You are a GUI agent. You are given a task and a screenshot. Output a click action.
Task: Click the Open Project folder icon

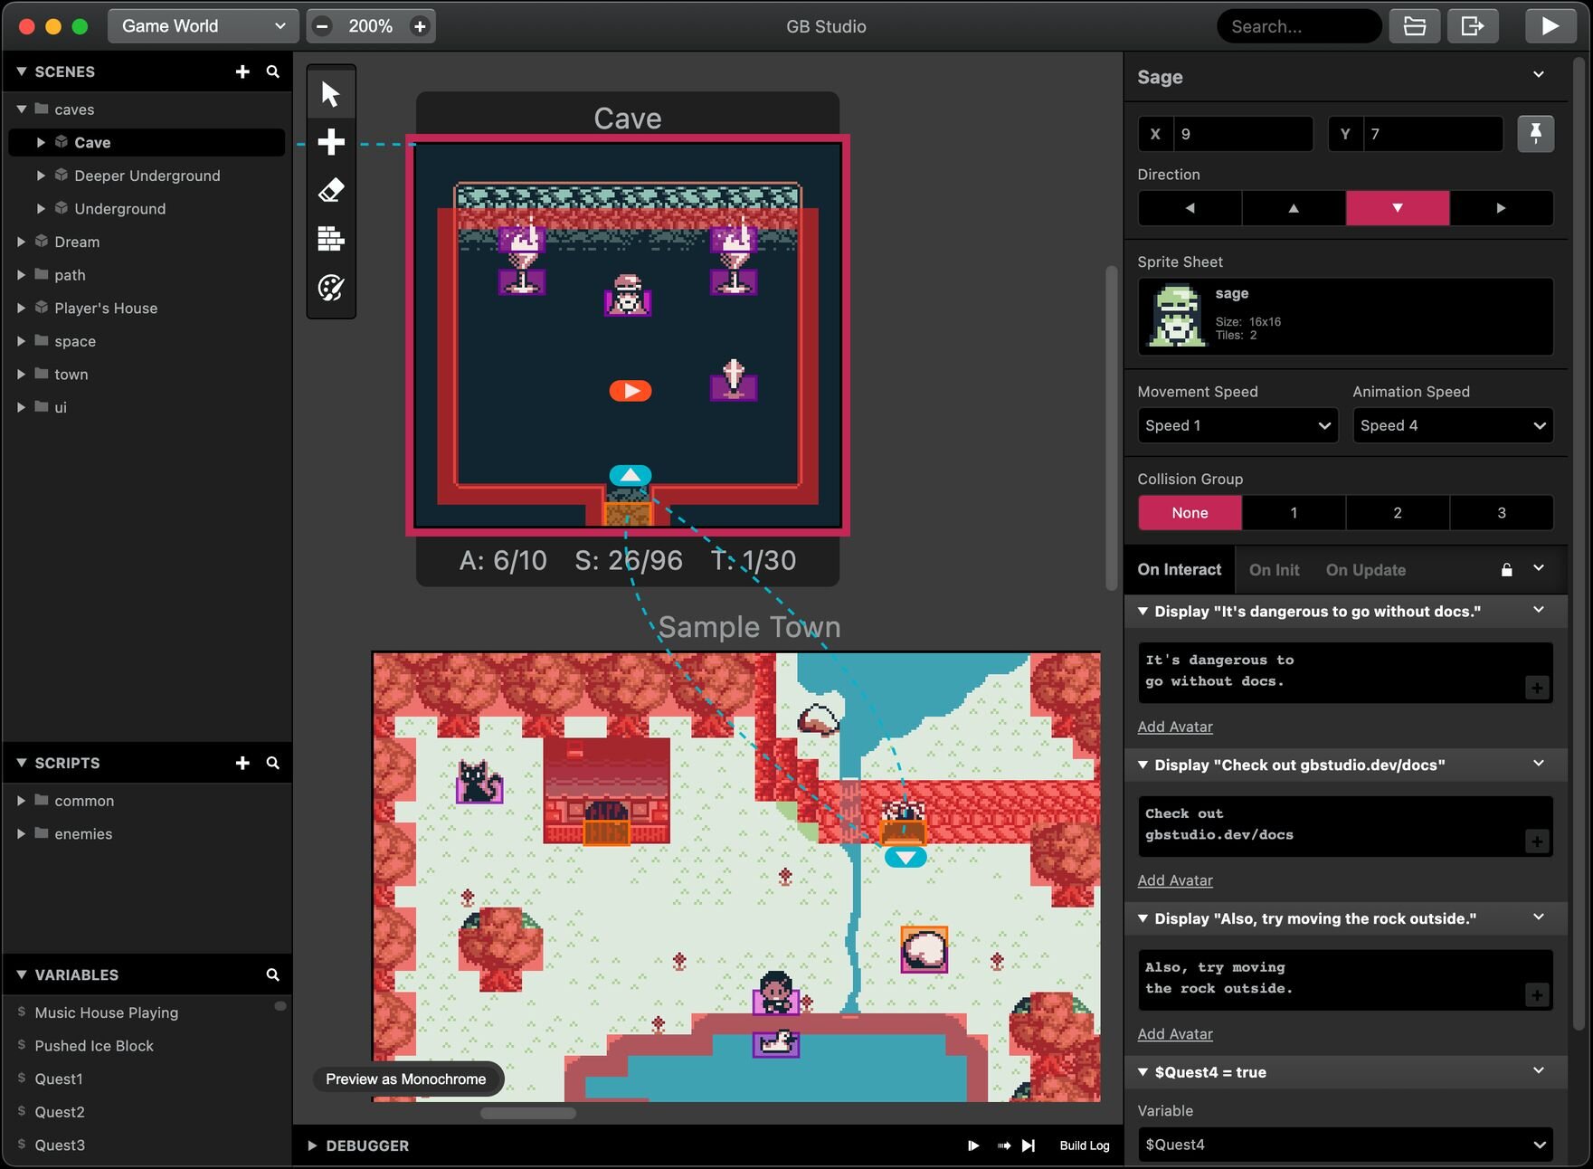(1414, 26)
